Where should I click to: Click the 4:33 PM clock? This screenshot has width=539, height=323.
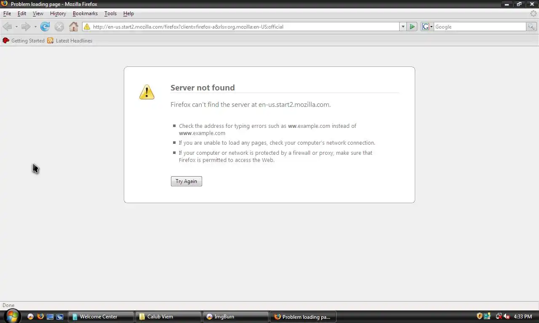point(523,317)
